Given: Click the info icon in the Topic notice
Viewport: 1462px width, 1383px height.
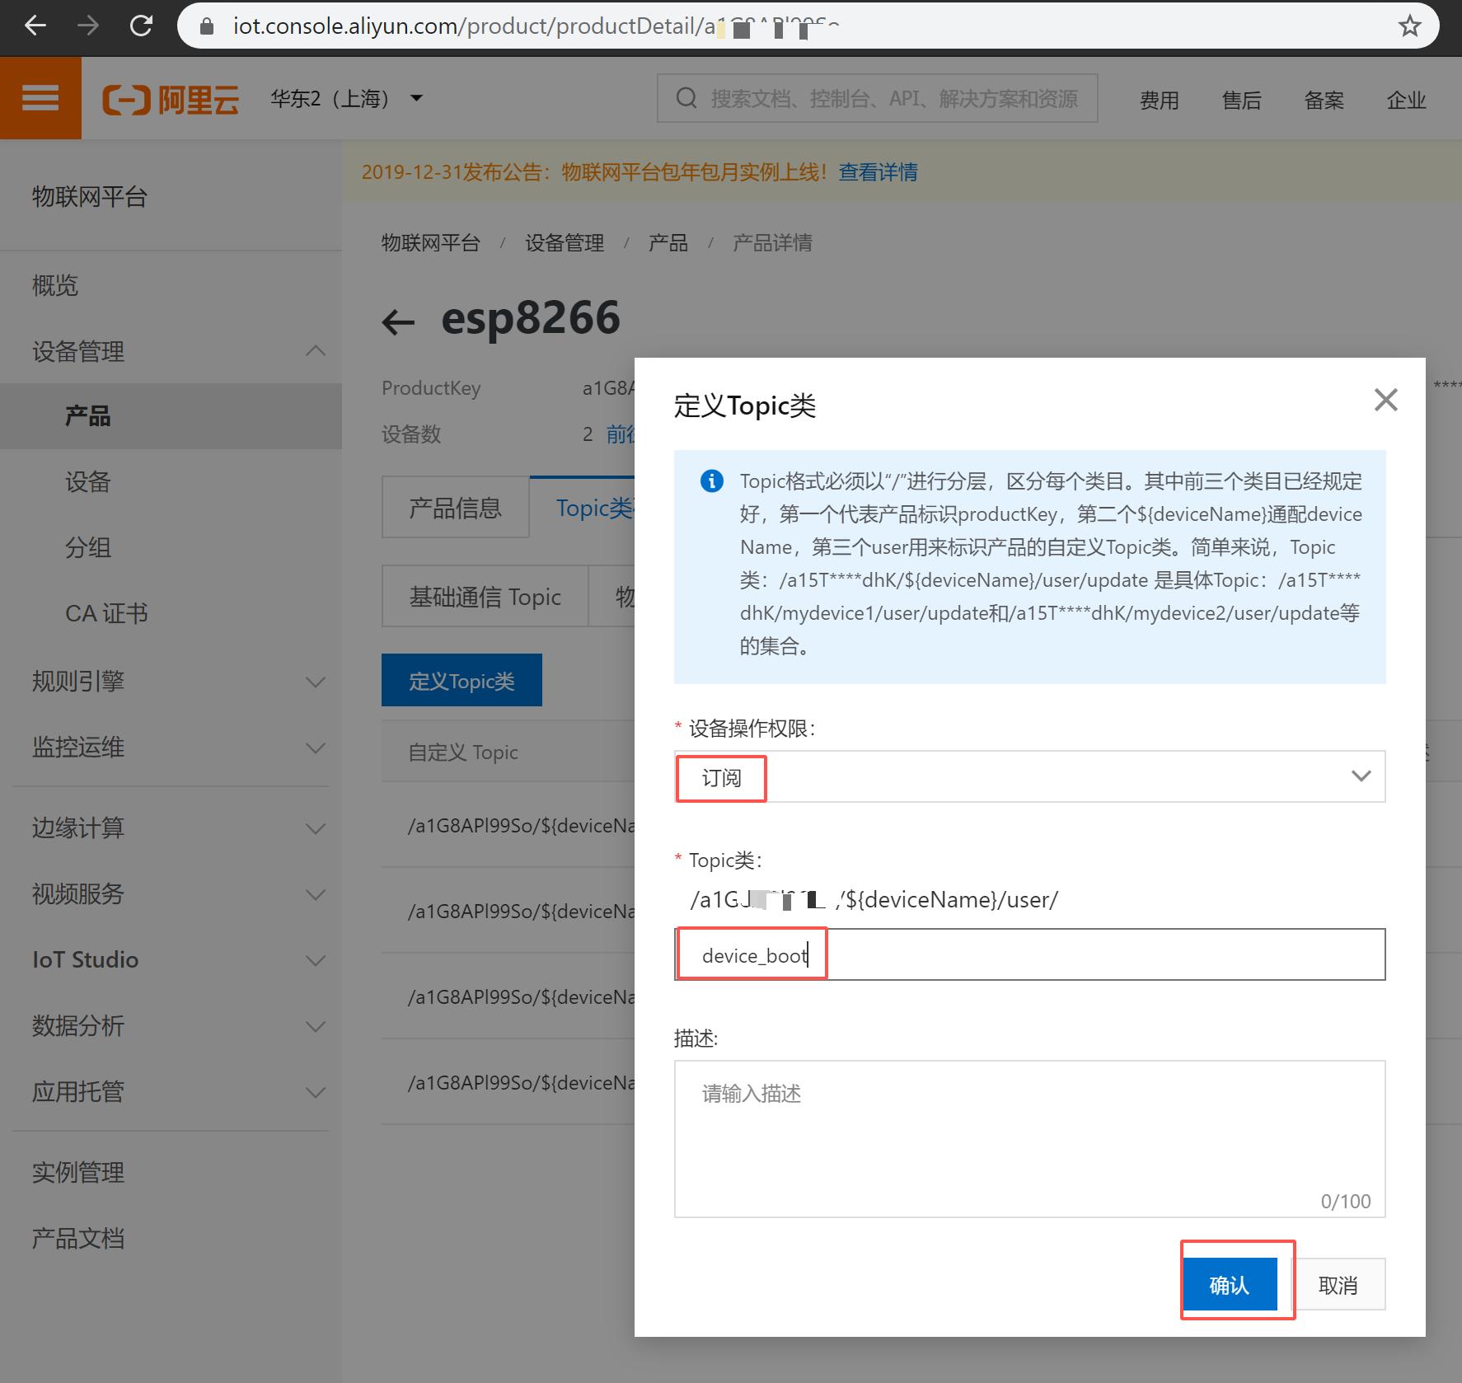Looking at the screenshot, I should click(710, 481).
